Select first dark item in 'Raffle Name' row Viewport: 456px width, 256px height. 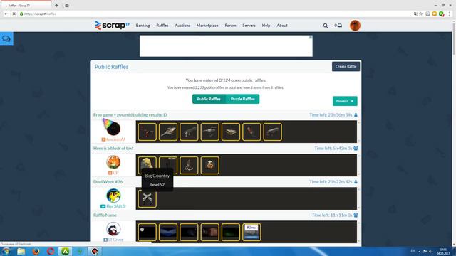[147, 232]
